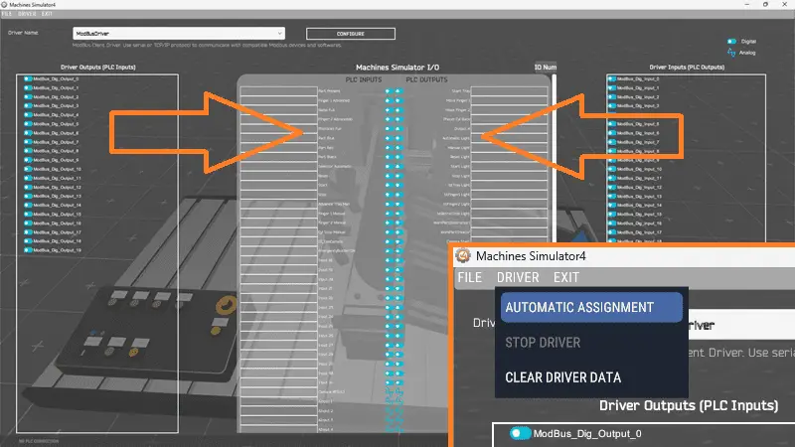
Task: Select the ModBus_Dig_Output_4 list entry
Action: tap(52, 115)
